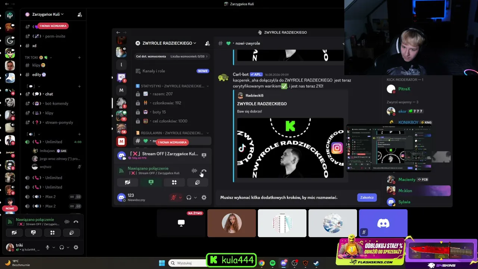Open Google Chrome from the taskbar
Screen dimensions: 478x269
pyautogui.click(x=262, y=263)
